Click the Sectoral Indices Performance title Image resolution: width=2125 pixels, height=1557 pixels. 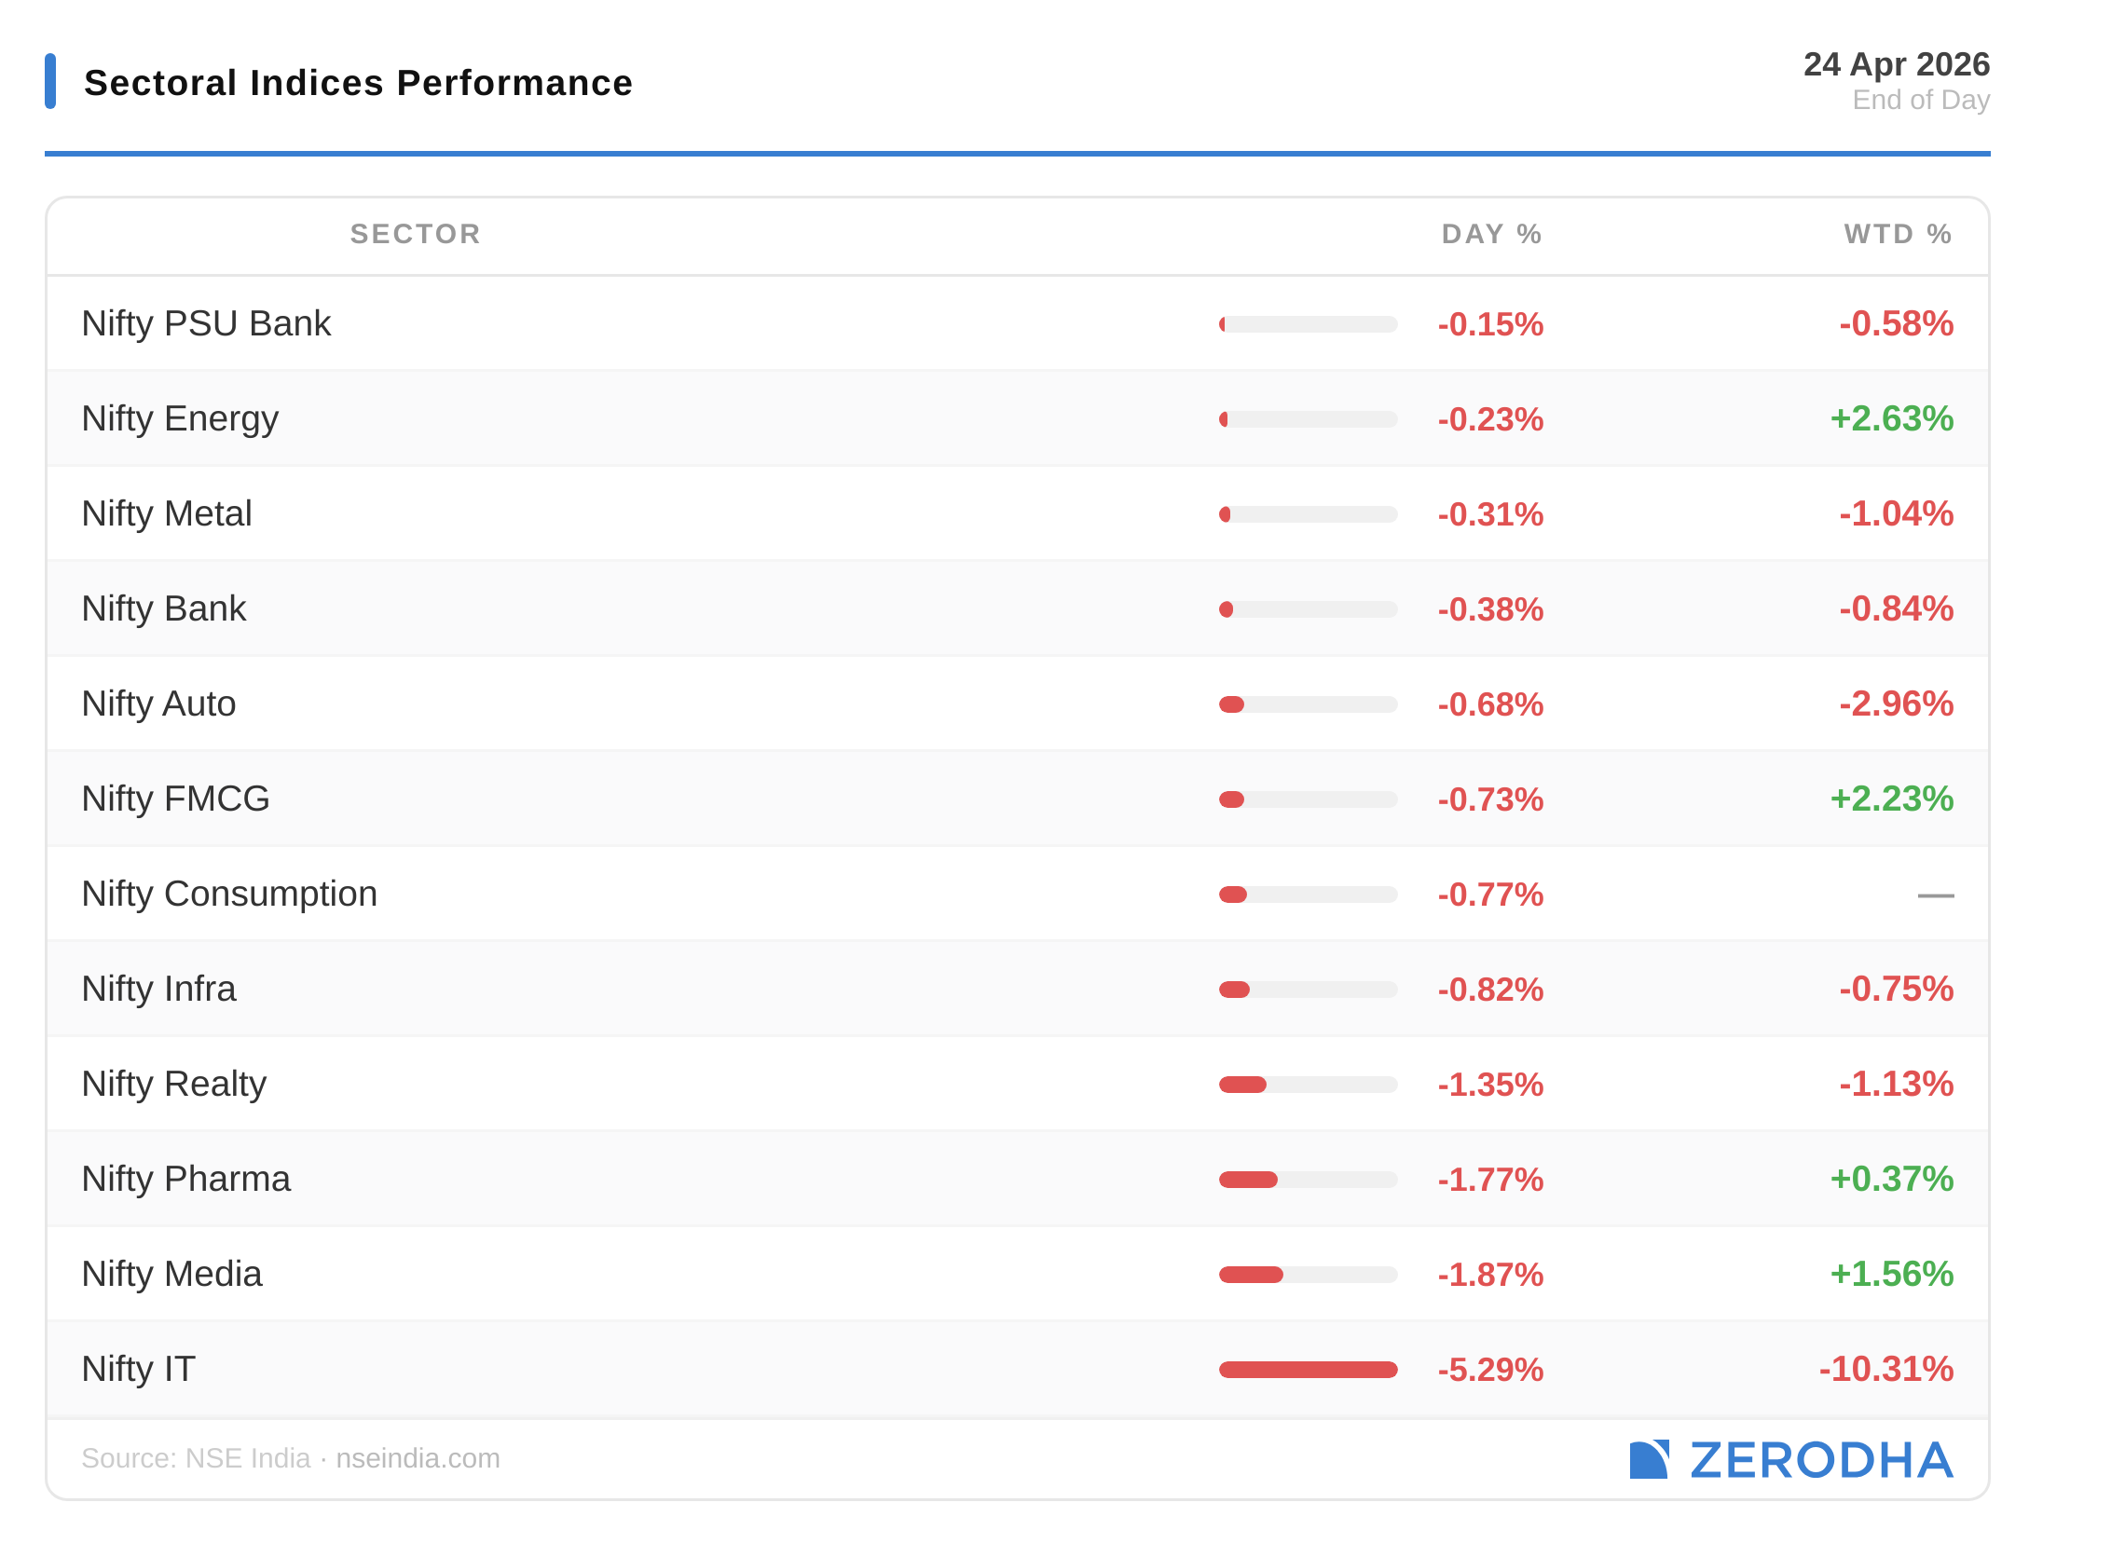pyautogui.click(x=358, y=83)
